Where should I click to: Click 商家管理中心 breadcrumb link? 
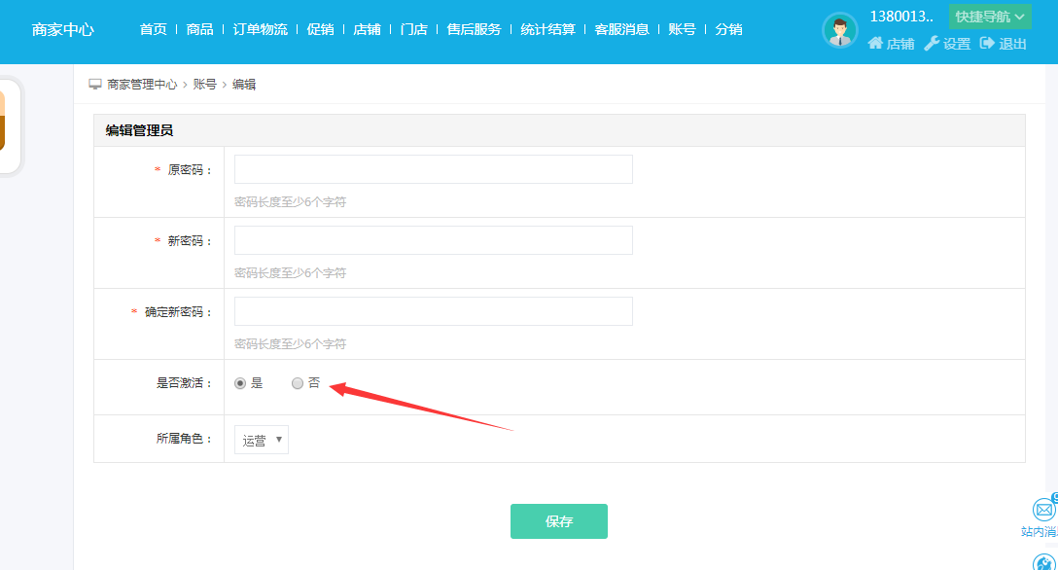pos(142,85)
